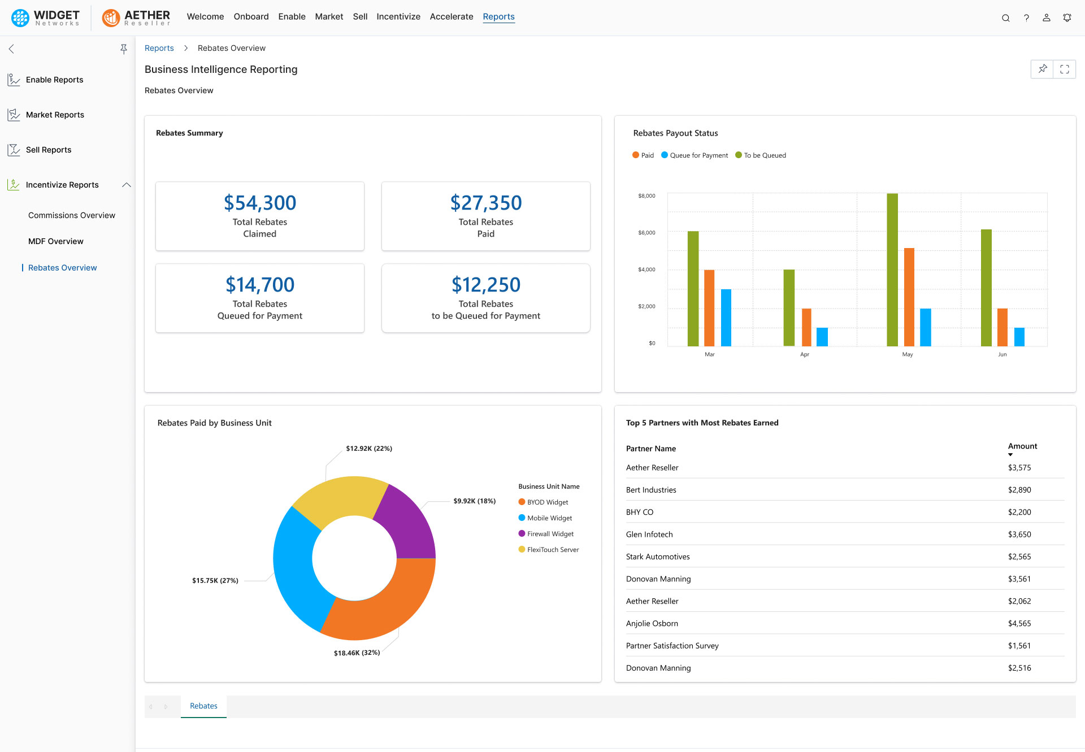Image resolution: width=1085 pixels, height=752 pixels.
Task: Open the help icon
Action: pos(1027,18)
